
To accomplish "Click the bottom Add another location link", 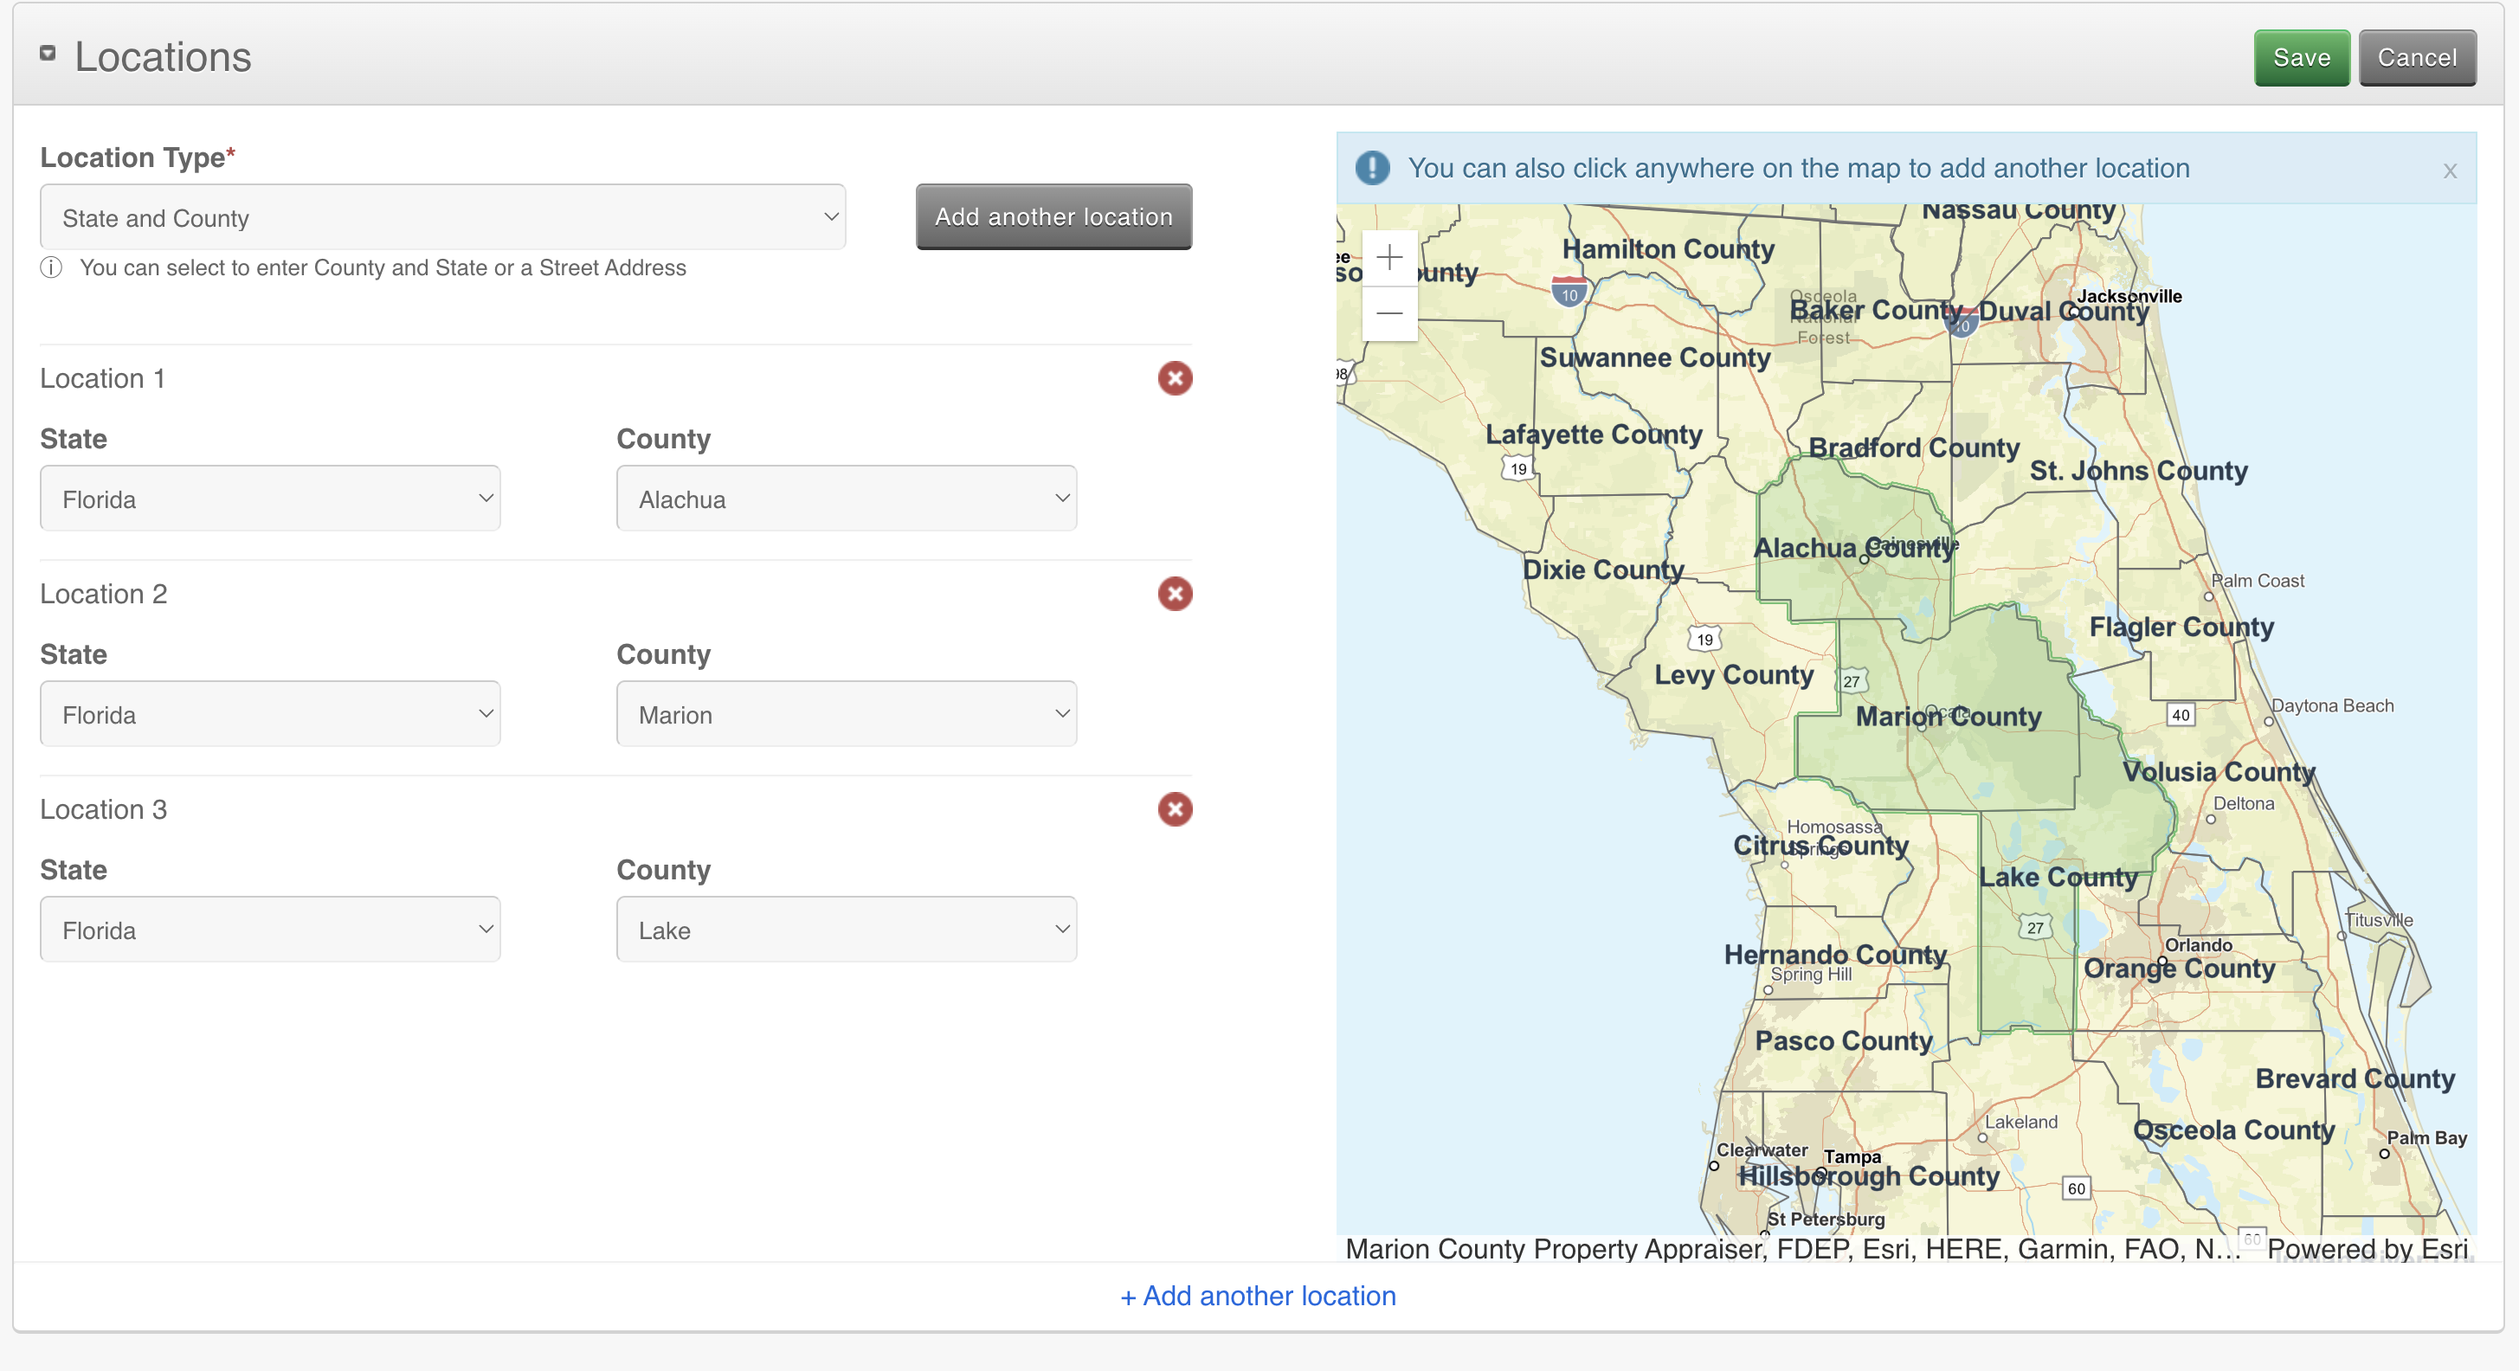I will 1258,1296.
